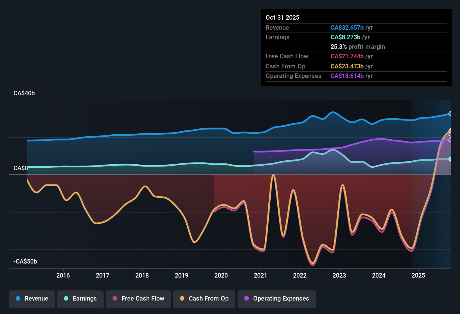Toggle the Revenue series legend button

tap(32, 299)
